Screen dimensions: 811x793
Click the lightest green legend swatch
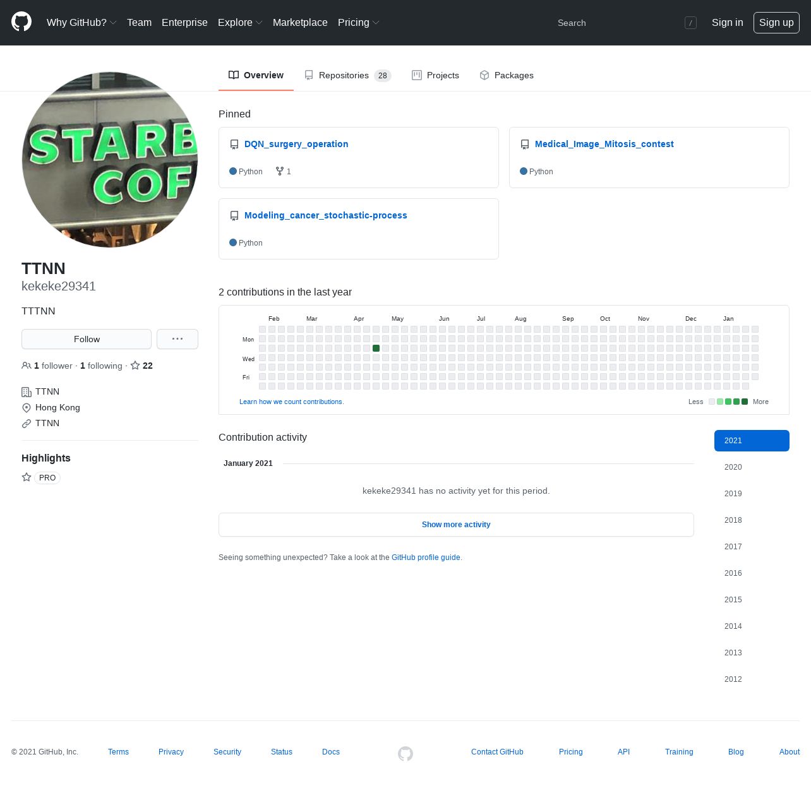pyautogui.click(x=720, y=402)
